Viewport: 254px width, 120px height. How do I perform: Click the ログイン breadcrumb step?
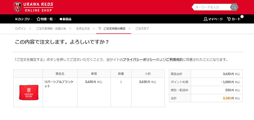tap(21, 29)
